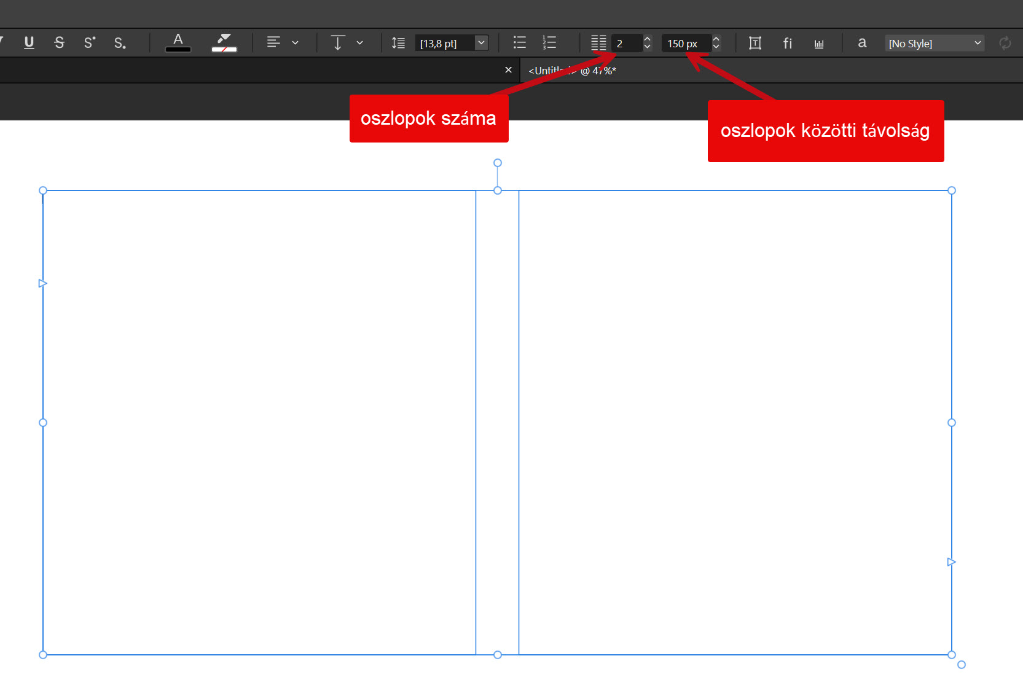Viewport: 1023px width, 688px height.
Task: Click the top-left corner frame handle
Action: tap(43, 190)
